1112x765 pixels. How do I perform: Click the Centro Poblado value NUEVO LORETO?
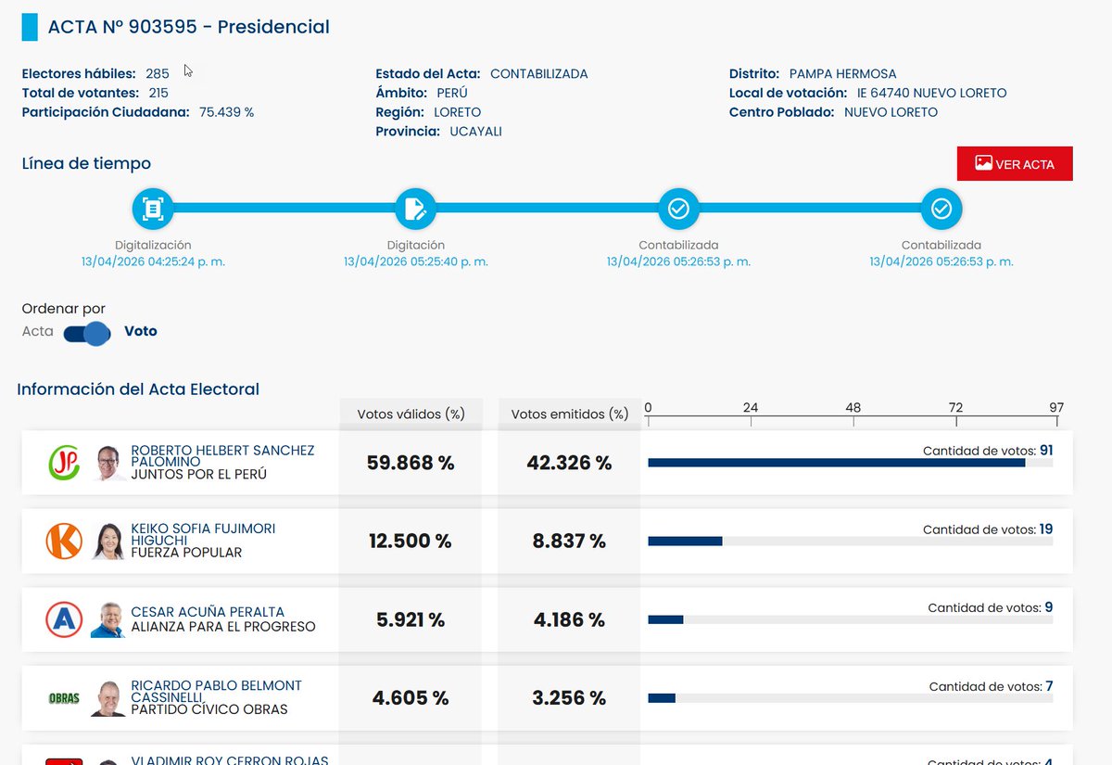tap(891, 112)
